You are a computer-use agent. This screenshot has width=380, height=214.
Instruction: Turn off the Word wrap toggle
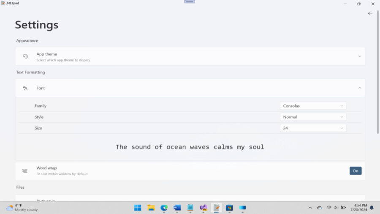[355, 171]
